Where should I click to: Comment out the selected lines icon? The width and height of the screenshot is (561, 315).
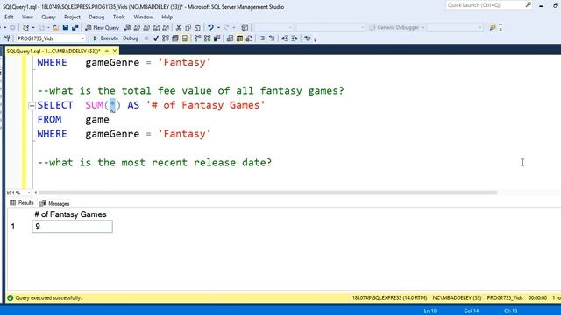262,38
